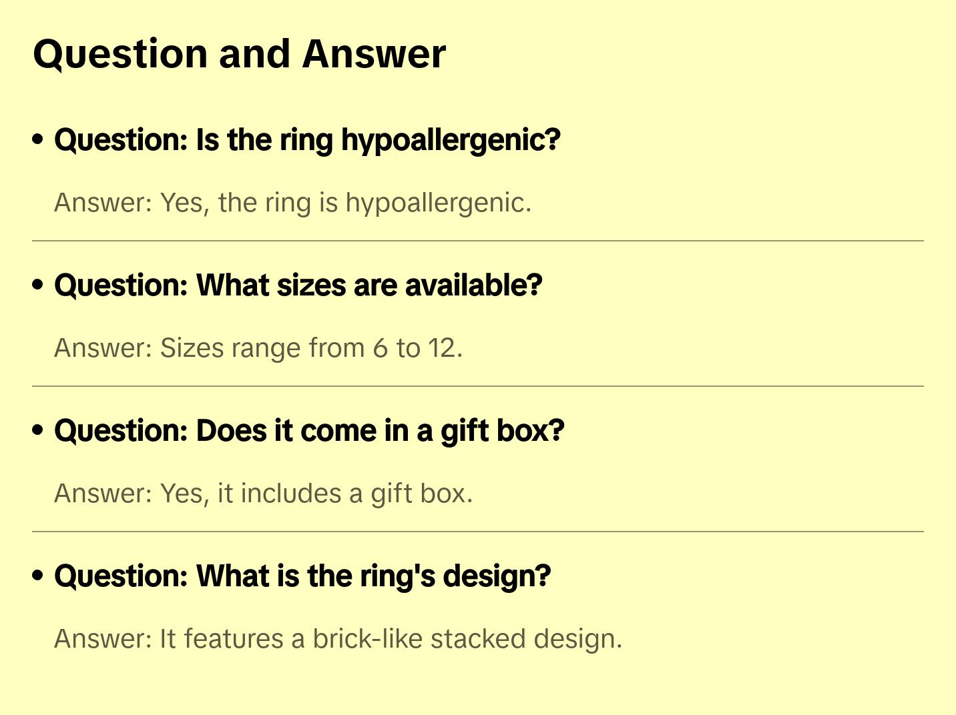Click the answer about brick-like stacked design
The image size is (956, 715).
[338, 639]
